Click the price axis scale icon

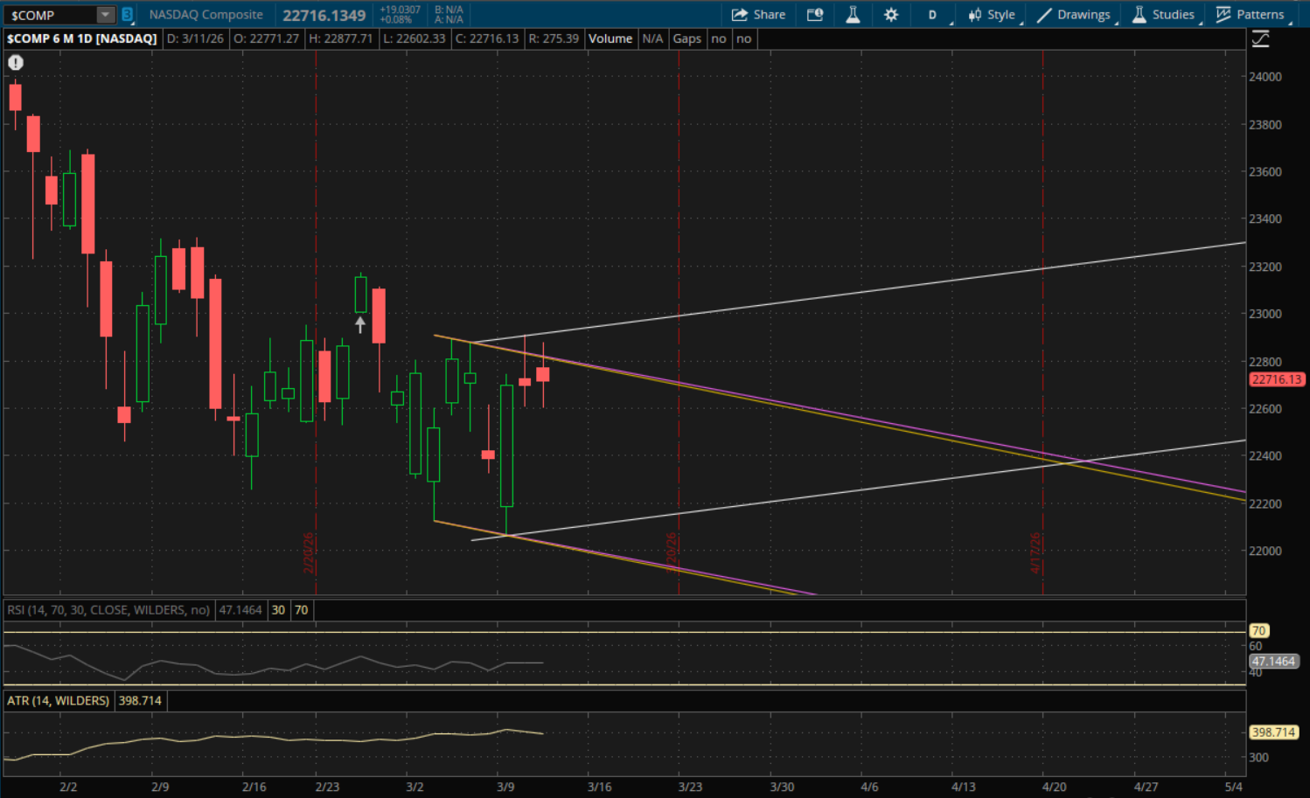[1260, 39]
